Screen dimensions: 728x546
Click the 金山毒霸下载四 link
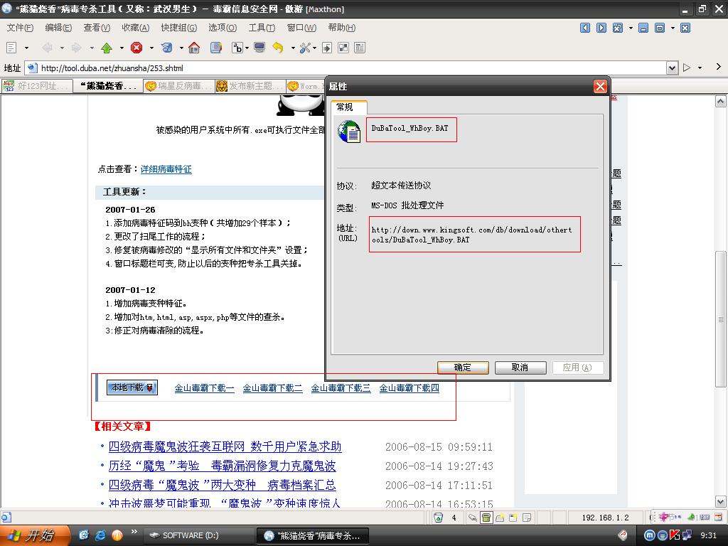pyautogui.click(x=409, y=388)
